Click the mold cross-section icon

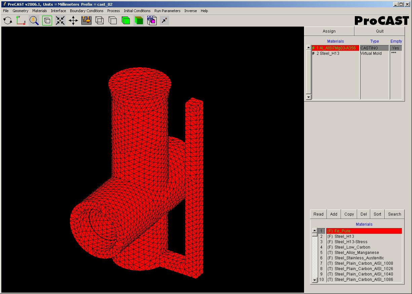tap(86, 21)
